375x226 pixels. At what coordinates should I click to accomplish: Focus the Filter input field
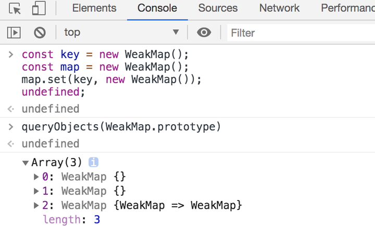click(301, 33)
